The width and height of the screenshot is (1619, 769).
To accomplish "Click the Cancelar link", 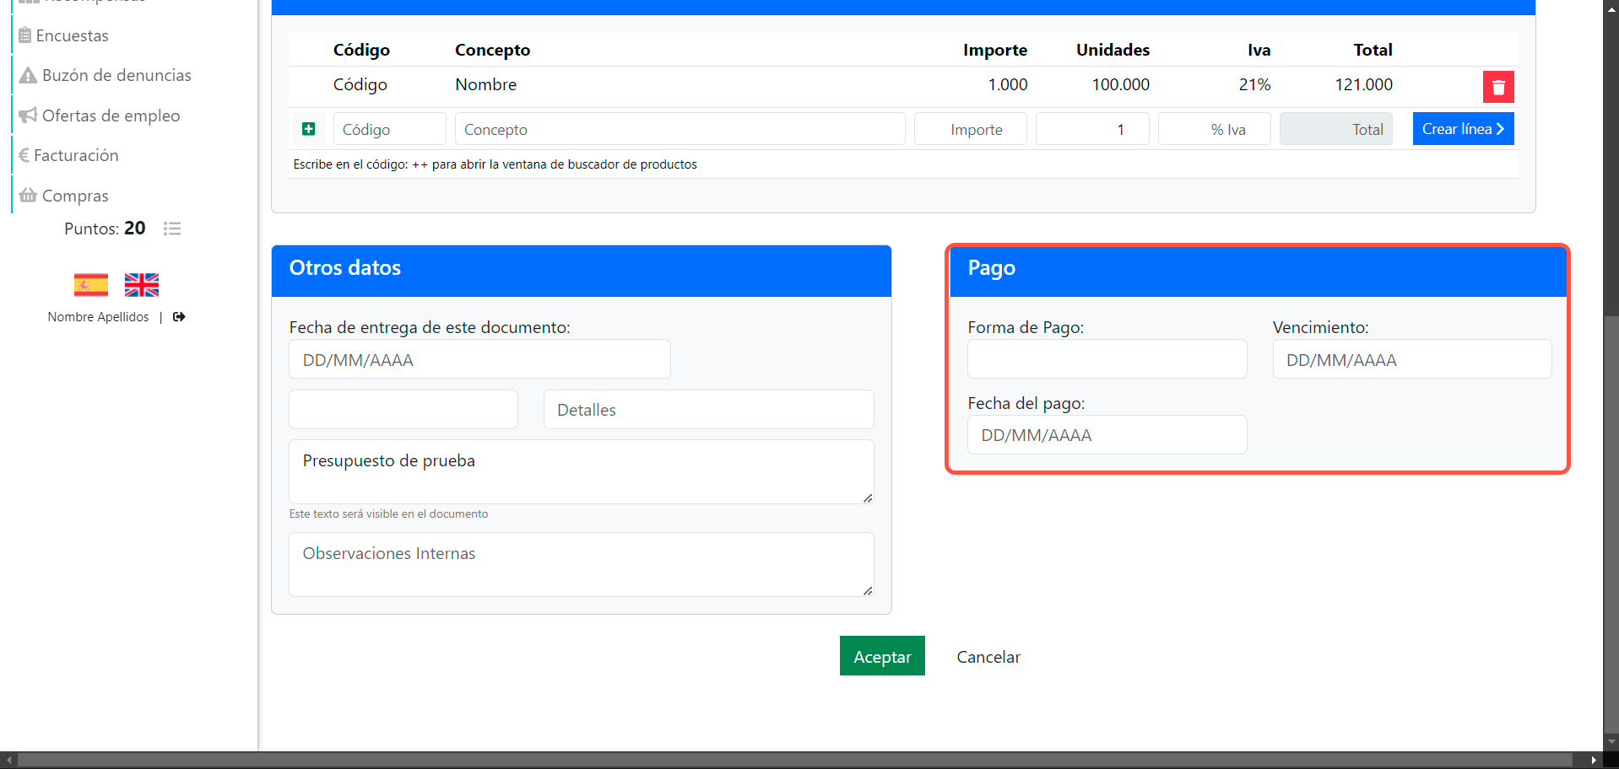I will click(988, 657).
